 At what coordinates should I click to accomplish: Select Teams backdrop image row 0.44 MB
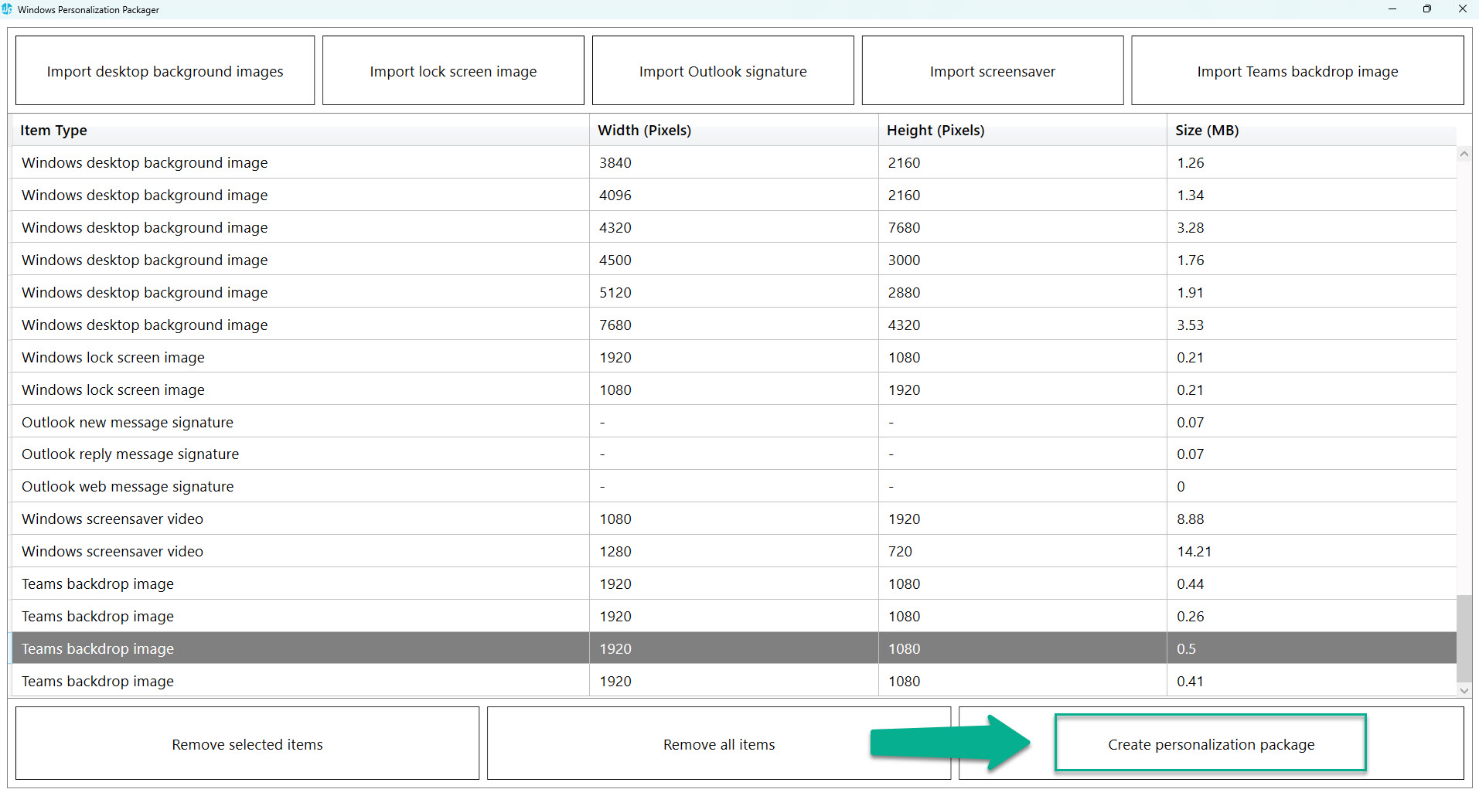(x=734, y=583)
